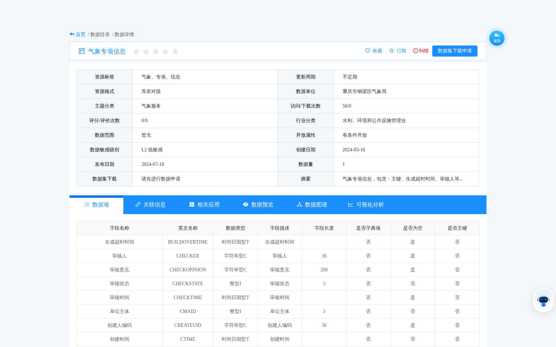
Task: Click the chart icon on 可视化分析 tab
Action: (x=351, y=204)
